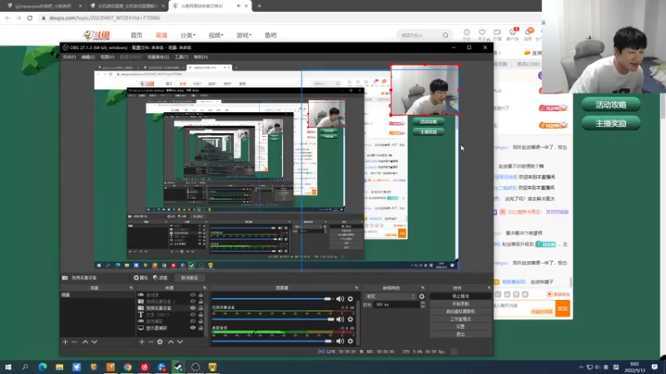
Task: Click the green 活动攻略 button
Action: click(x=611, y=105)
